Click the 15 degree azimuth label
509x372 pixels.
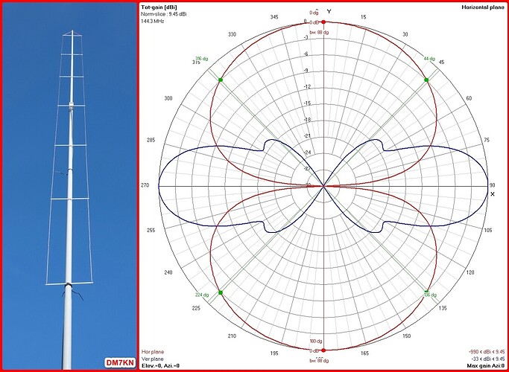pos(363,17)
